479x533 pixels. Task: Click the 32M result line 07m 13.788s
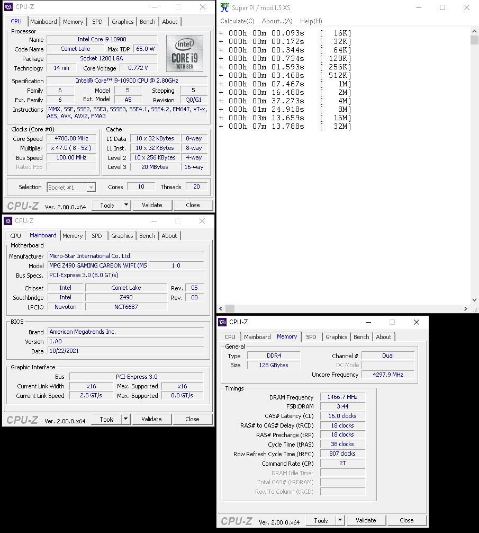(285, 127)
